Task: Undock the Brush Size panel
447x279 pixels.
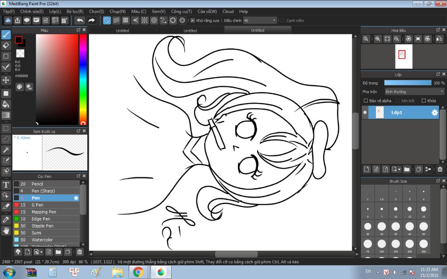Action: (x=438, y=181)
